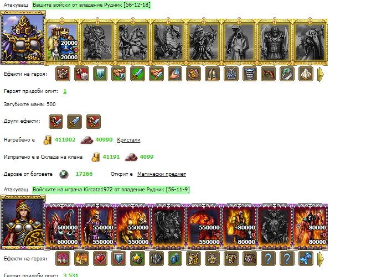
Task: Select the helmet effect icon
Action: pyautogui.click(x=212, y=74)
